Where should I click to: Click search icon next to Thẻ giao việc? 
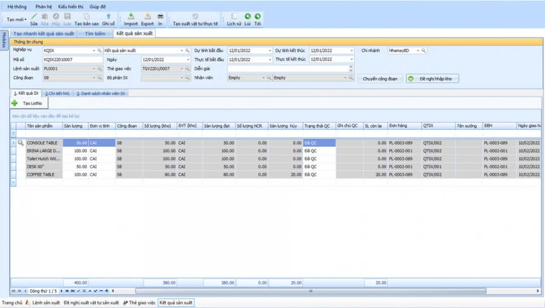click(187, 69)
